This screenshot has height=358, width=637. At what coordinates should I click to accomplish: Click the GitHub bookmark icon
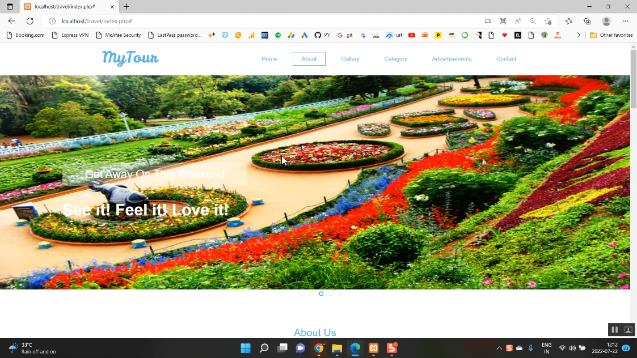point(318,35)
